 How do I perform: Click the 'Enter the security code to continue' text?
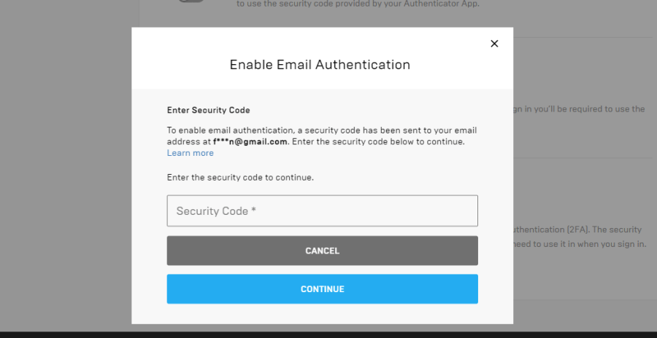240,177
